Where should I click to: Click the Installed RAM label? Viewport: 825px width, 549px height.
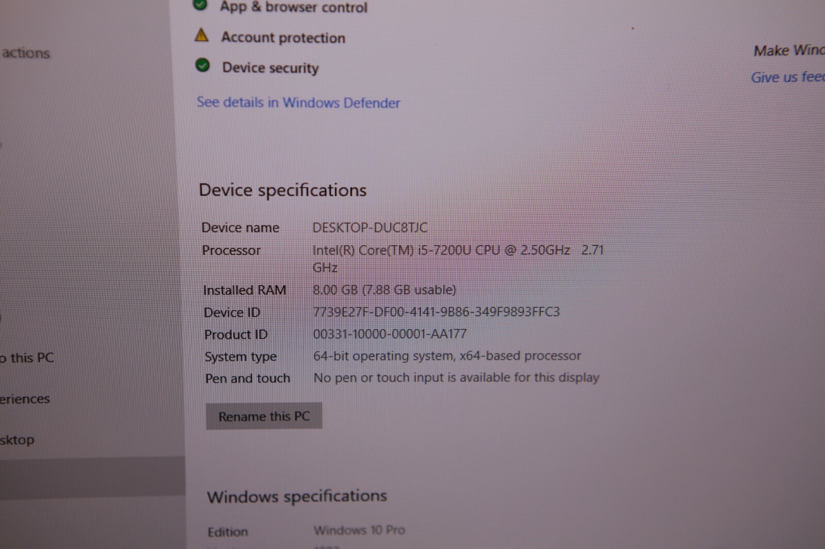click(x=244, y=290)
